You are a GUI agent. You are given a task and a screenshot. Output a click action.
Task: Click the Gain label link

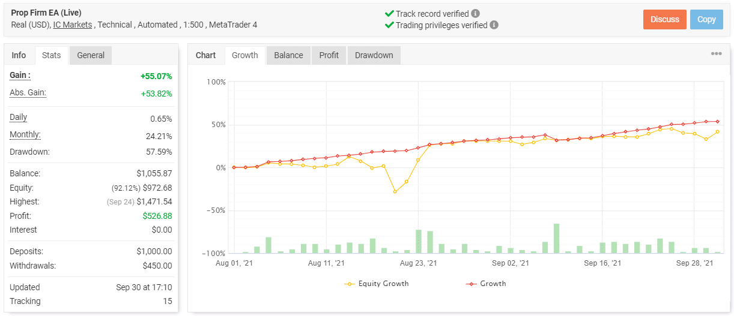pyautogui.click(x=20, y=76)
